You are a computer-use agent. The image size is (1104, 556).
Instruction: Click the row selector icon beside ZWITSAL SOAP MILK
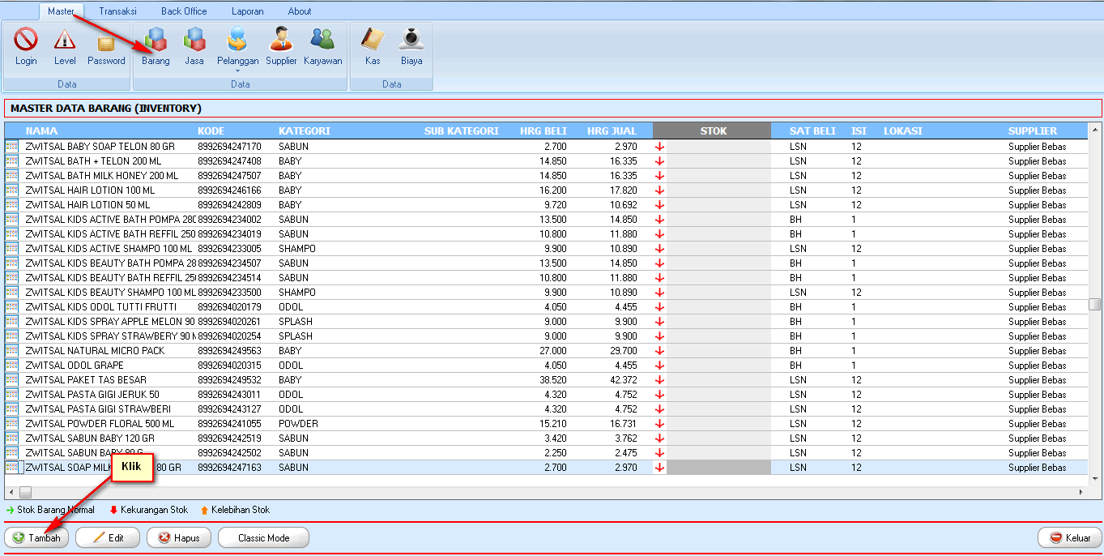pyautogui.click(x=11, y=467)
